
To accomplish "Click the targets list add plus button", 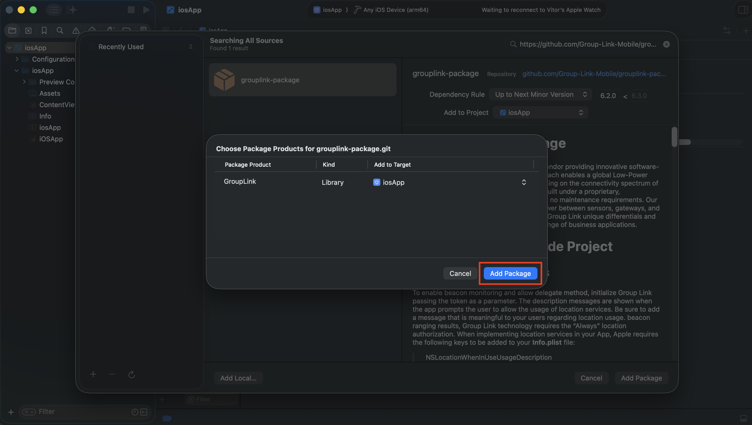I will 162,399.
